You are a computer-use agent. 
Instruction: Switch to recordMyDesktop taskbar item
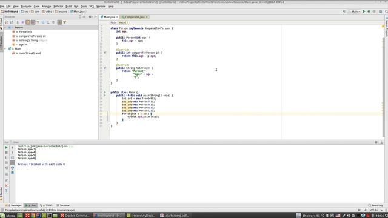141,216
